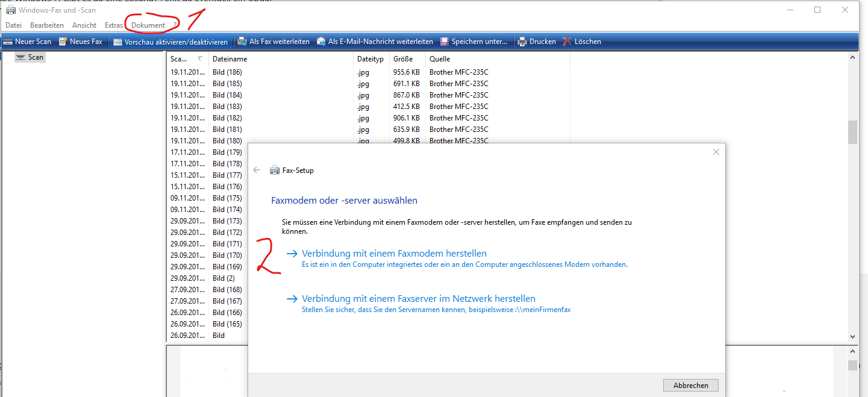This screenshot has height=397, width=868.
Task: Select the row Bild (168)
Action: click(207, 290)
